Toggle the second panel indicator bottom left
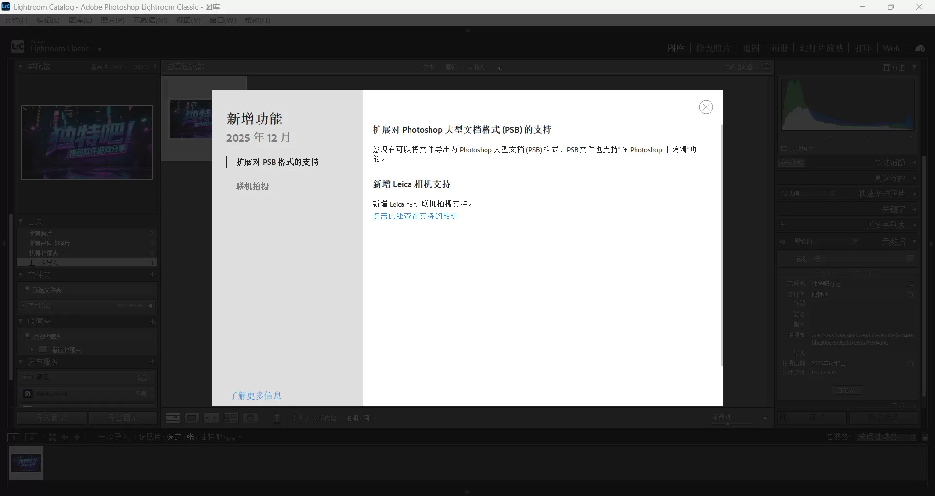 tap(32, 437)
